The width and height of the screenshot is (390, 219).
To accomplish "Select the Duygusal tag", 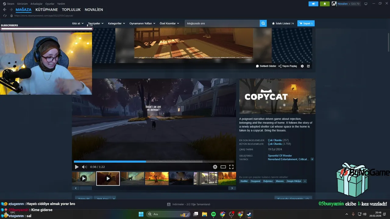I will [x=256, y=181].
